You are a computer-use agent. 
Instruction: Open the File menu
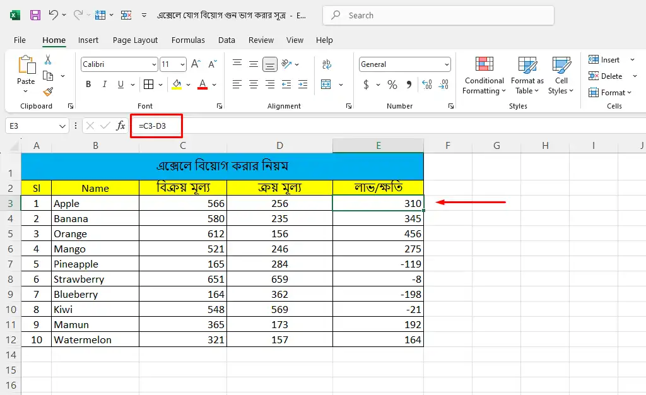point(20,40)
